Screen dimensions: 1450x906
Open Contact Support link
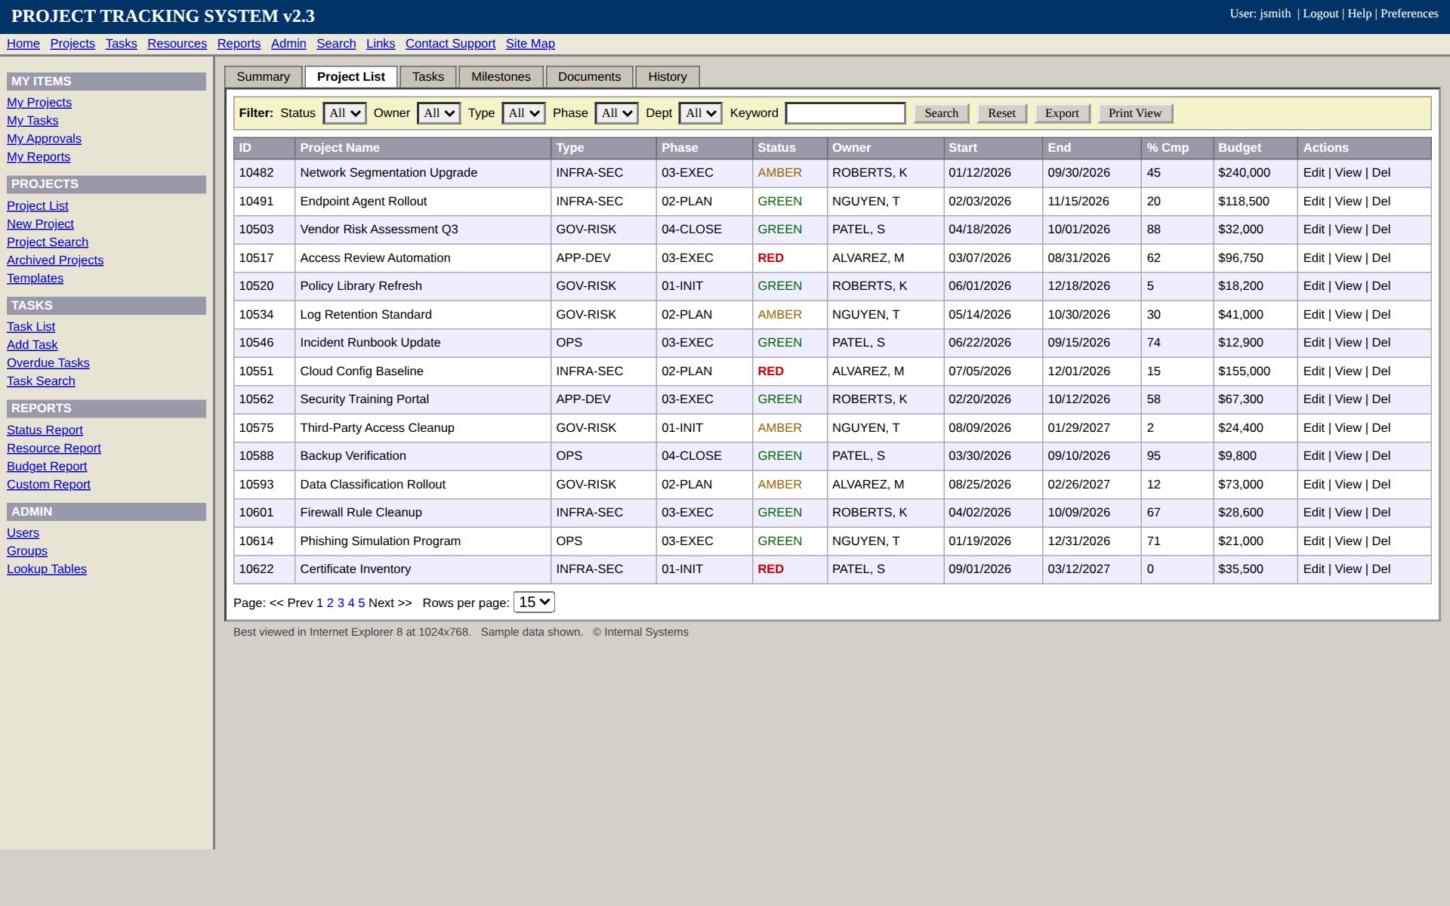pyautogui.click(x=450, y=44)
